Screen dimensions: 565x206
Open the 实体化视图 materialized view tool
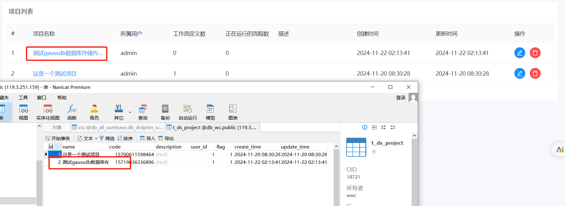[x=48, y=112]
